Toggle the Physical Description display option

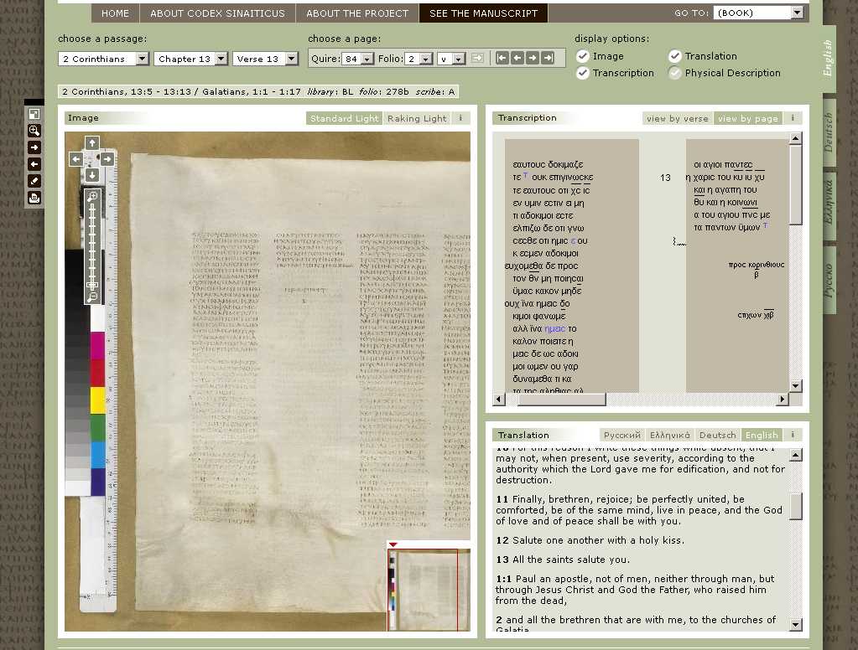675,73
